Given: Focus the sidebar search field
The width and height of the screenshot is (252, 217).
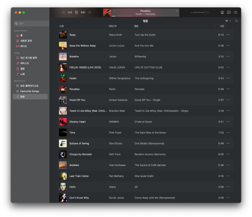Looking at the screenshot, I should click(x=31, y=24).
